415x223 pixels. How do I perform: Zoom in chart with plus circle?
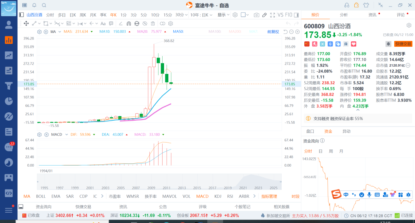click(x=297, y=32)
